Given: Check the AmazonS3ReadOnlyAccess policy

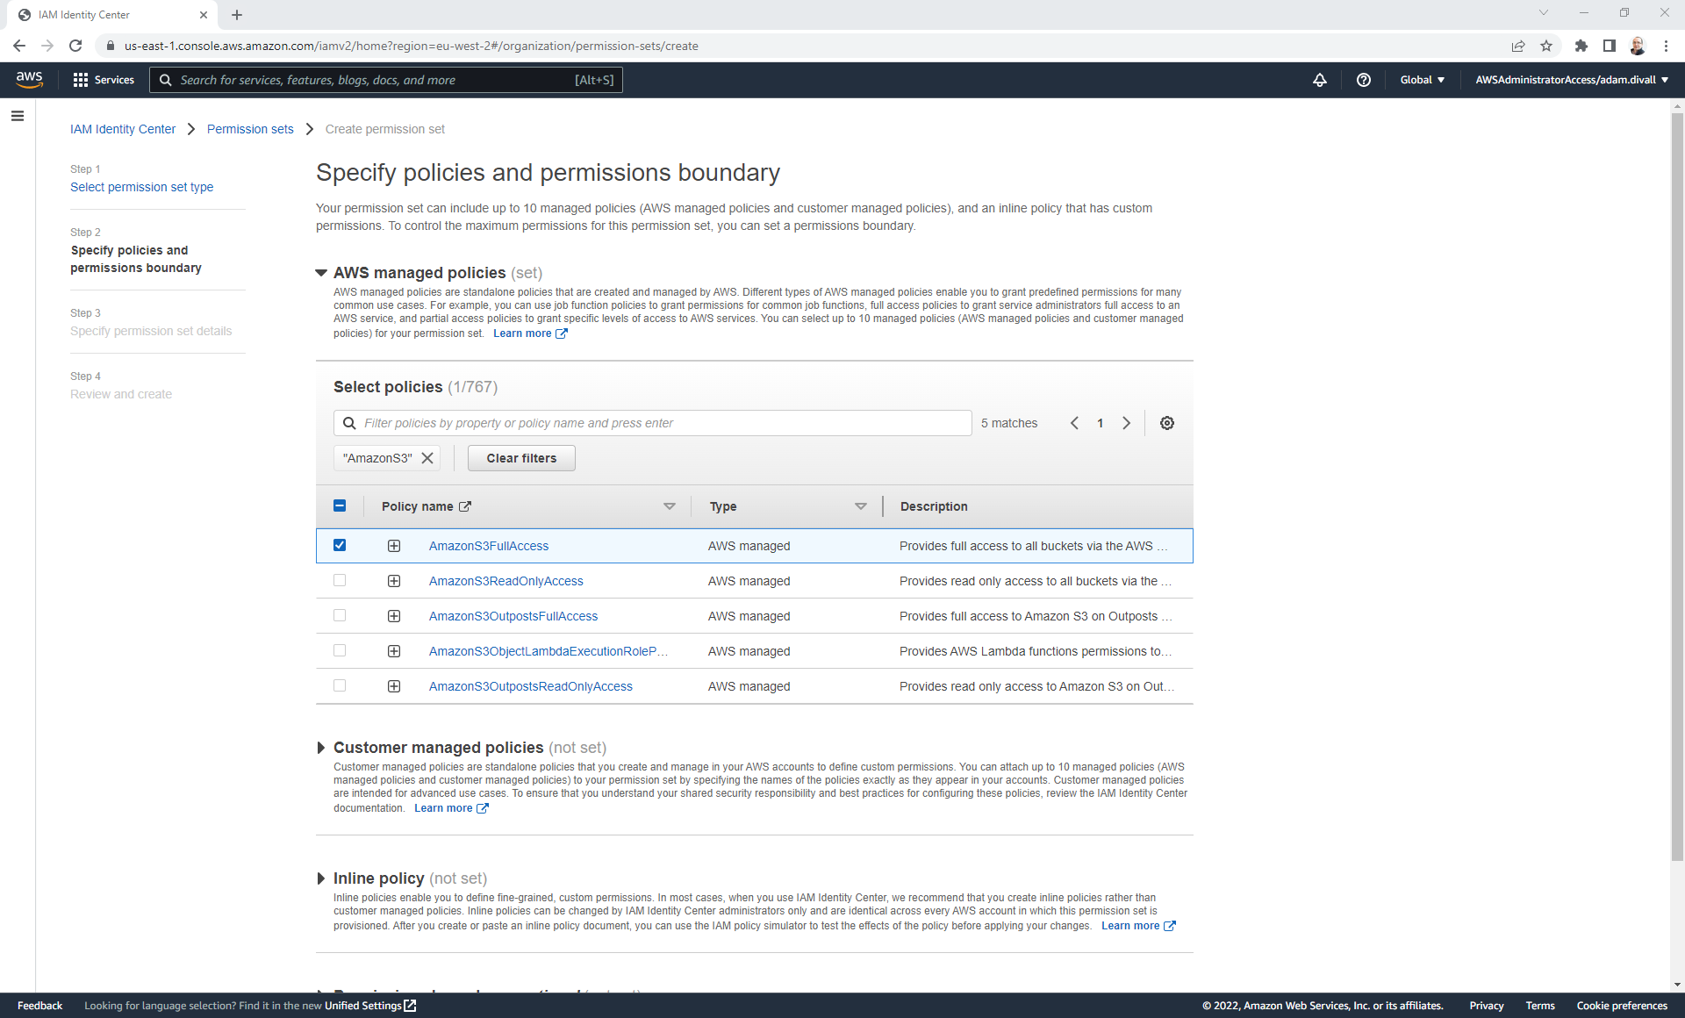Looking at the screenshot, I should pos(340,580).
